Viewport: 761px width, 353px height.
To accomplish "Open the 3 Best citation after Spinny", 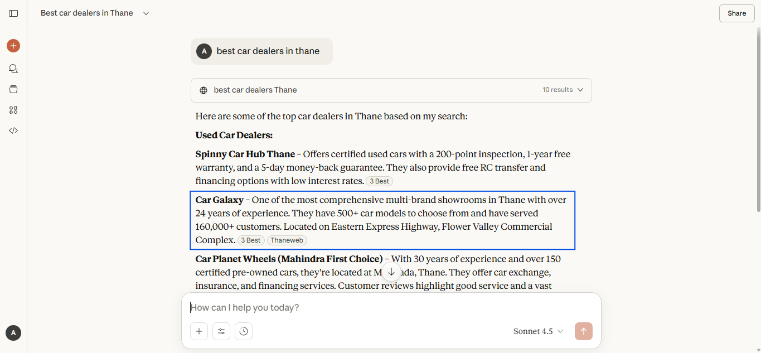I will (379, 181).
